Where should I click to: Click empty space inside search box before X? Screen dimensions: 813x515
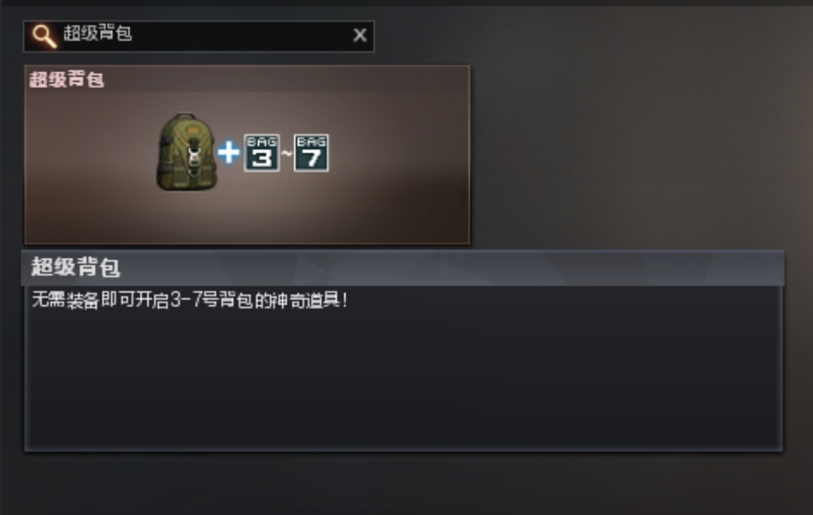click(x=239, y=36)
